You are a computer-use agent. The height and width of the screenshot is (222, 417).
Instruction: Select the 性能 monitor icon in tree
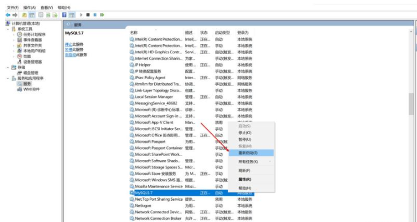(20, 56)
